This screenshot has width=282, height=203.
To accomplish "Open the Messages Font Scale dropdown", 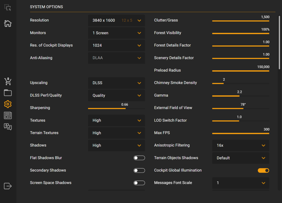I will (241, 183).
